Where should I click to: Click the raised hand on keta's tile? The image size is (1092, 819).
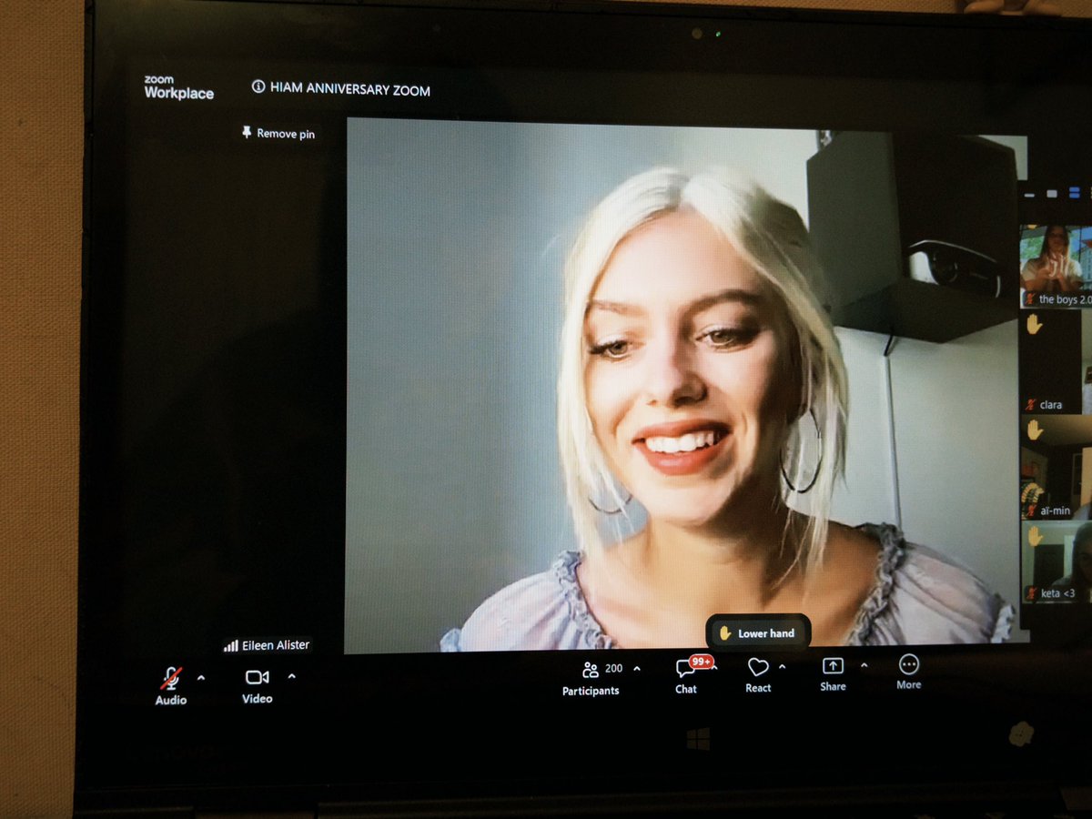point(1035,537)
